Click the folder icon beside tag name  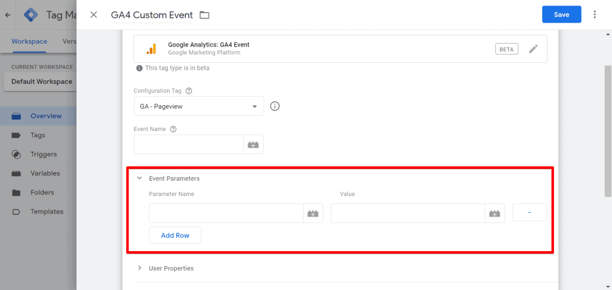204,15
